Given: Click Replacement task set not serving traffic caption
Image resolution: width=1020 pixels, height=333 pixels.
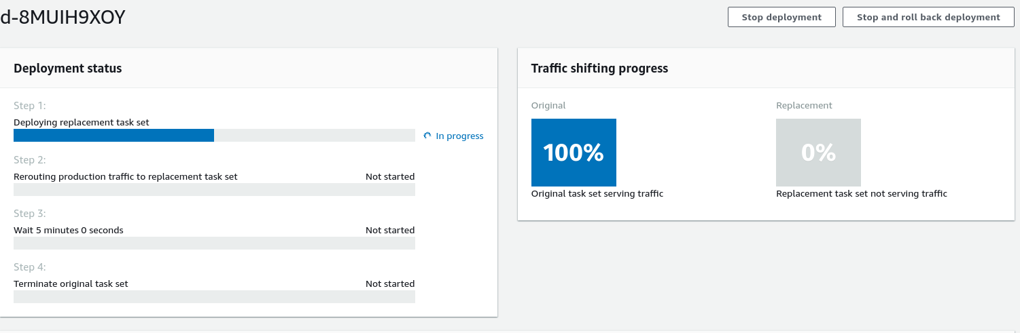Looking at the screenshot, I should (861, 194).
